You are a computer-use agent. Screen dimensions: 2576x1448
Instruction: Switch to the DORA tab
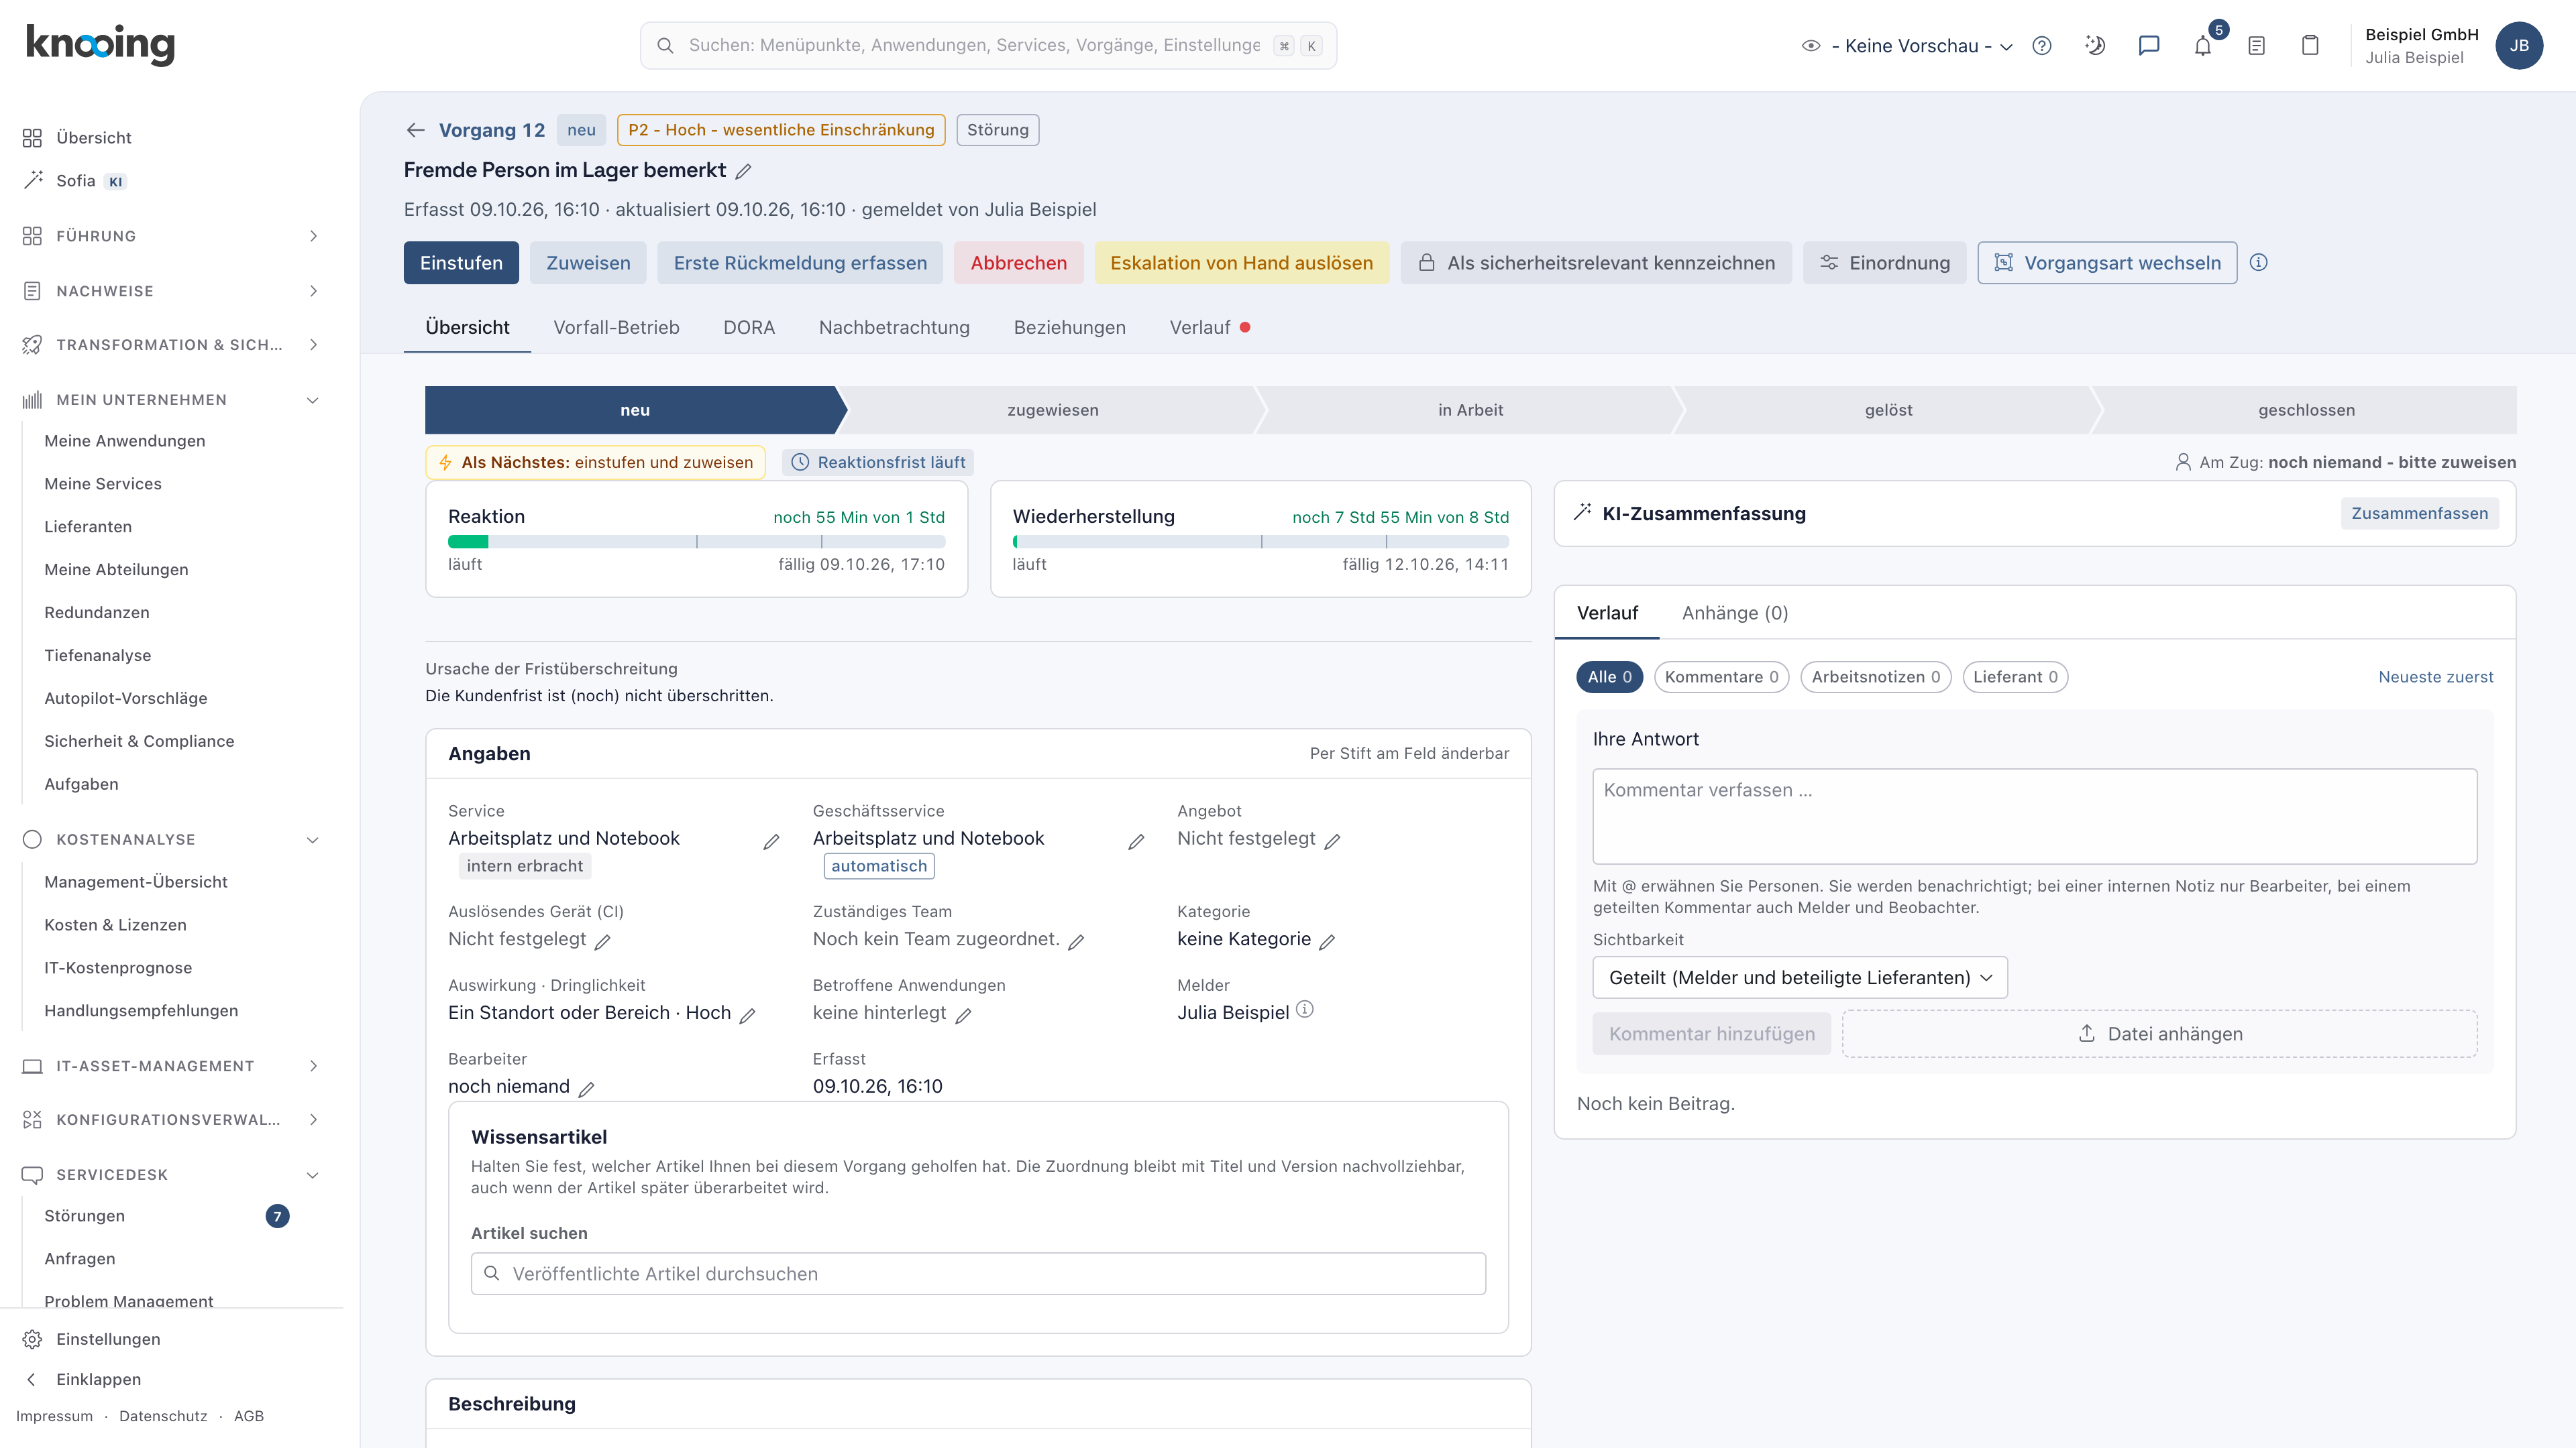click(x=748, y=326)
